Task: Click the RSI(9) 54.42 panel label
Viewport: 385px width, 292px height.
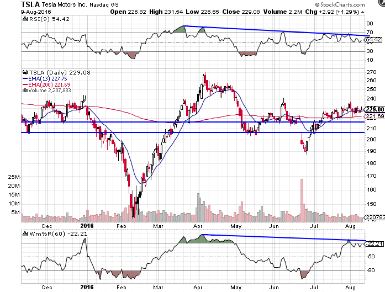Action: pyautogui.click(x=49, y=19)
